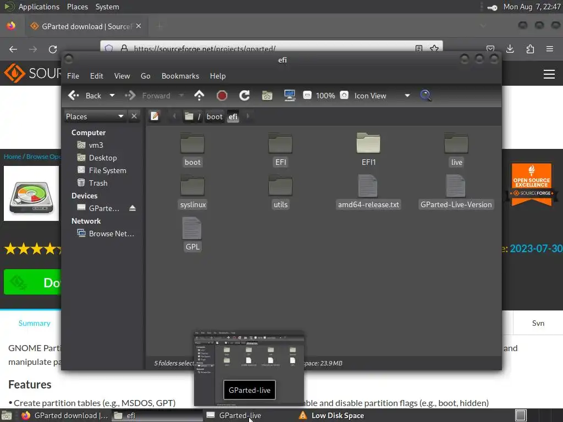Image resolution: width=563 pixels, height=422 pixels.
Task: Open the View menu
Action: click(x=122, y=76)
